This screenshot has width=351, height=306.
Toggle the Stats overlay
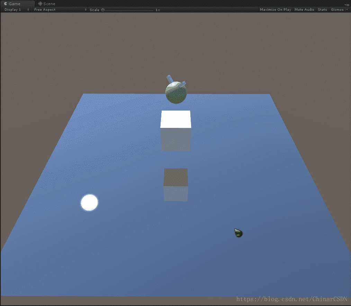[x=322, y=10]
